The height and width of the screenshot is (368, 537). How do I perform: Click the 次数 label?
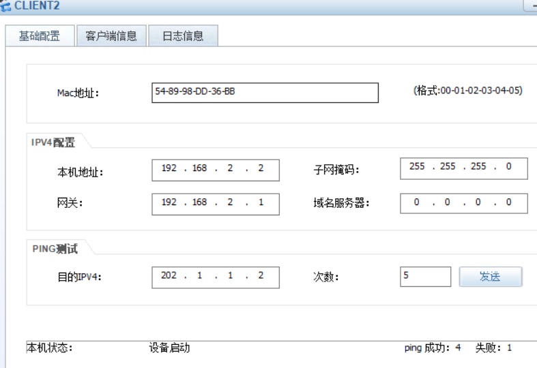pos(325,277)
